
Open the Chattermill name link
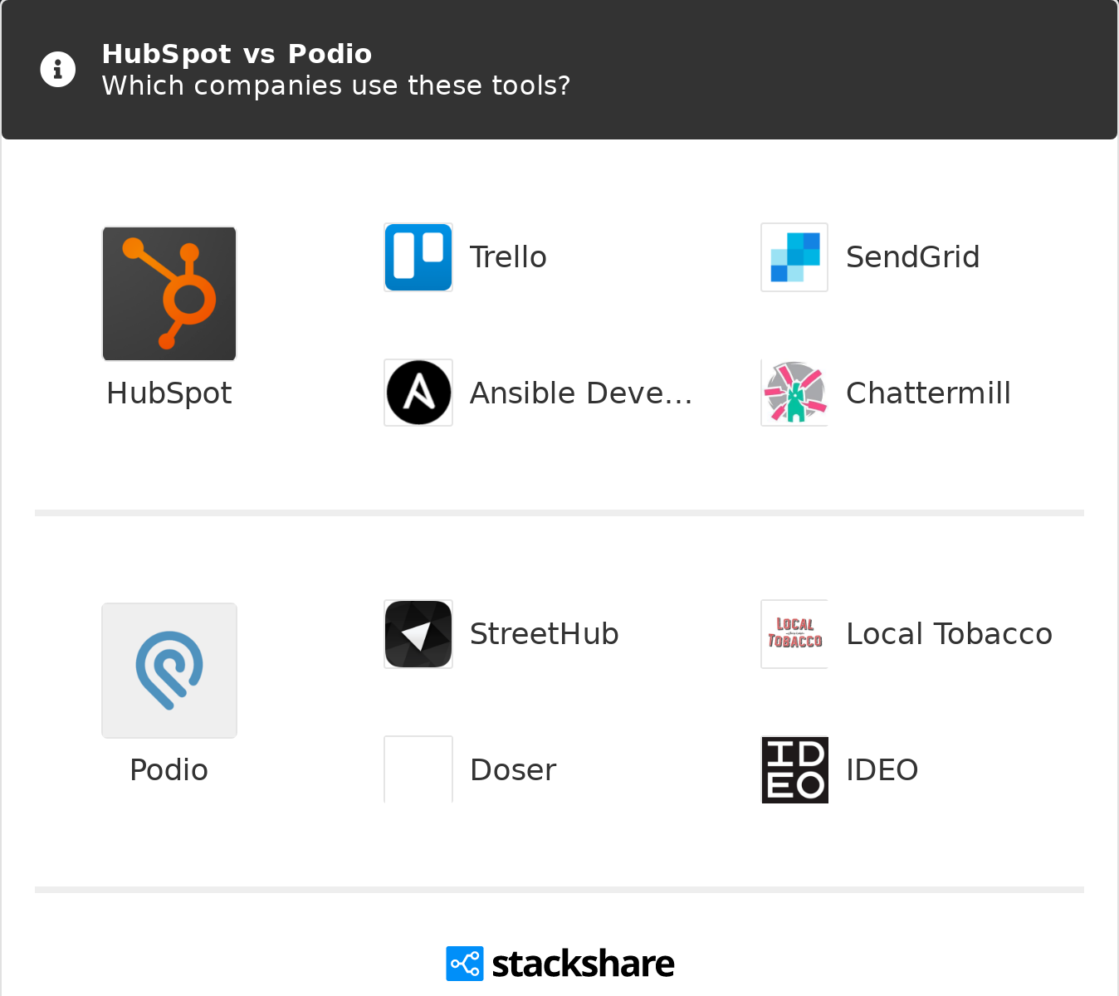(x=928, y=393)
